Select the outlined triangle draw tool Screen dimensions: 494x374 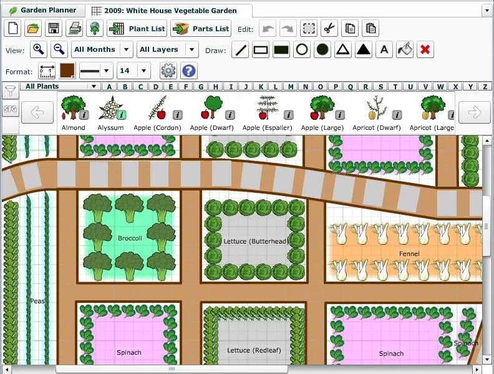pos(343,49)
